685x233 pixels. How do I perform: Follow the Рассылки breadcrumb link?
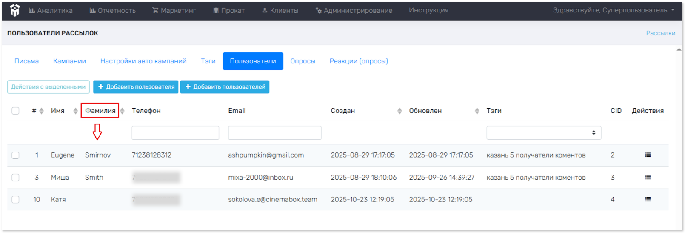click(660, 33)
